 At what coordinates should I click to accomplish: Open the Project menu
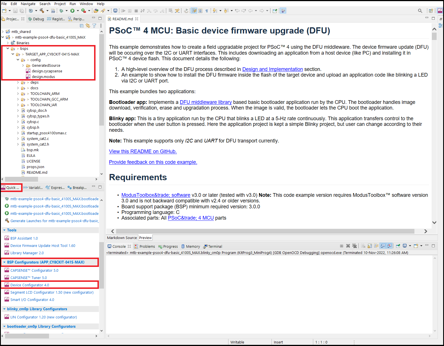[x=60, y=4]
